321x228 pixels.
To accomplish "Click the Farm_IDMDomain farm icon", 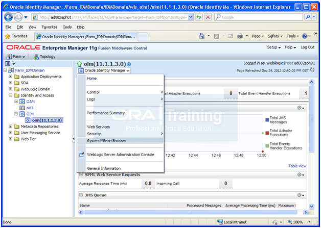I will coord(11,70).
